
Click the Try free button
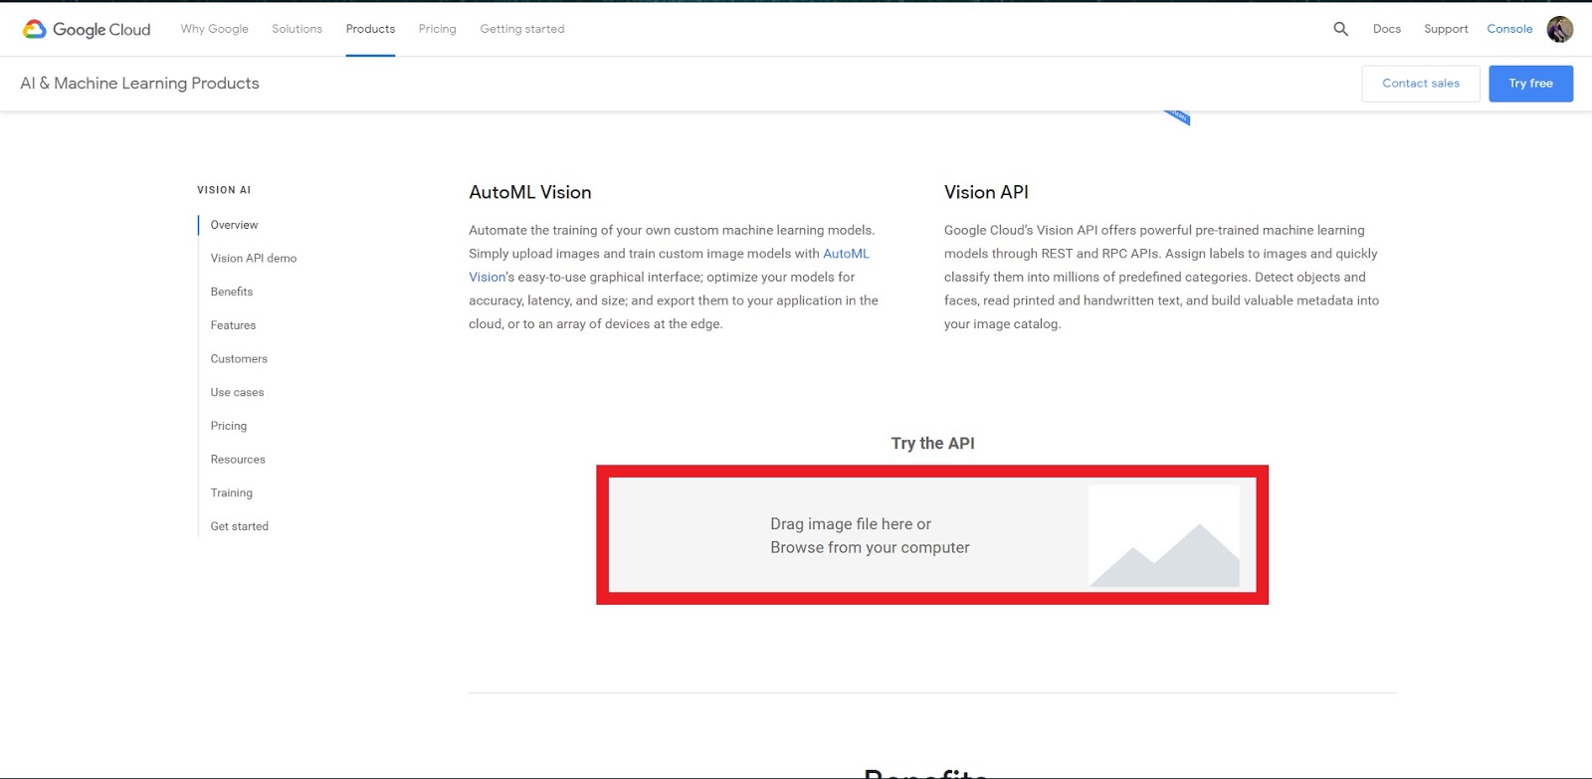[1530, 84]
